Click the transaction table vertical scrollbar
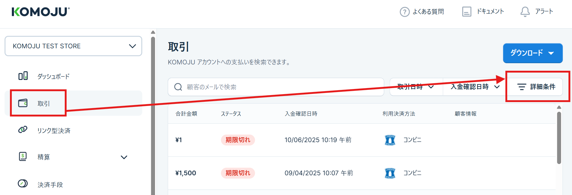 click(x=559, y=138)
